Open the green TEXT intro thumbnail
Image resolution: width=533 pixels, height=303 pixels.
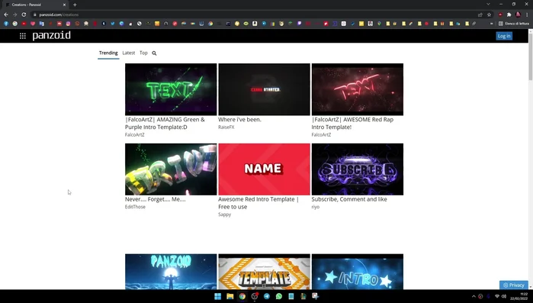[171, 89]
